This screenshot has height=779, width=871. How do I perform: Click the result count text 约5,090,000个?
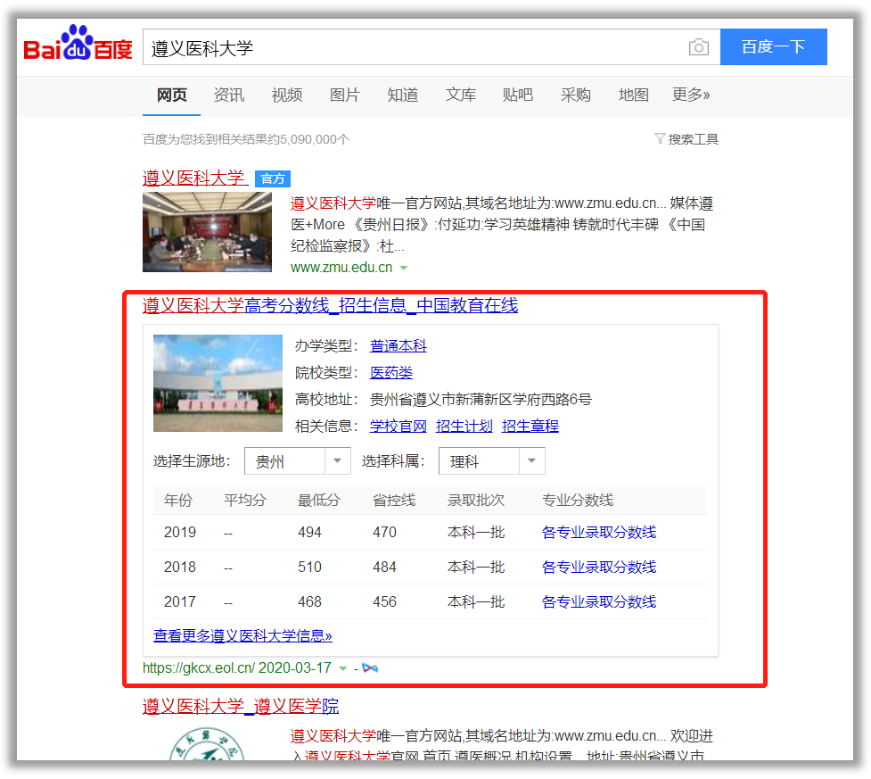(x=308, y=139)
